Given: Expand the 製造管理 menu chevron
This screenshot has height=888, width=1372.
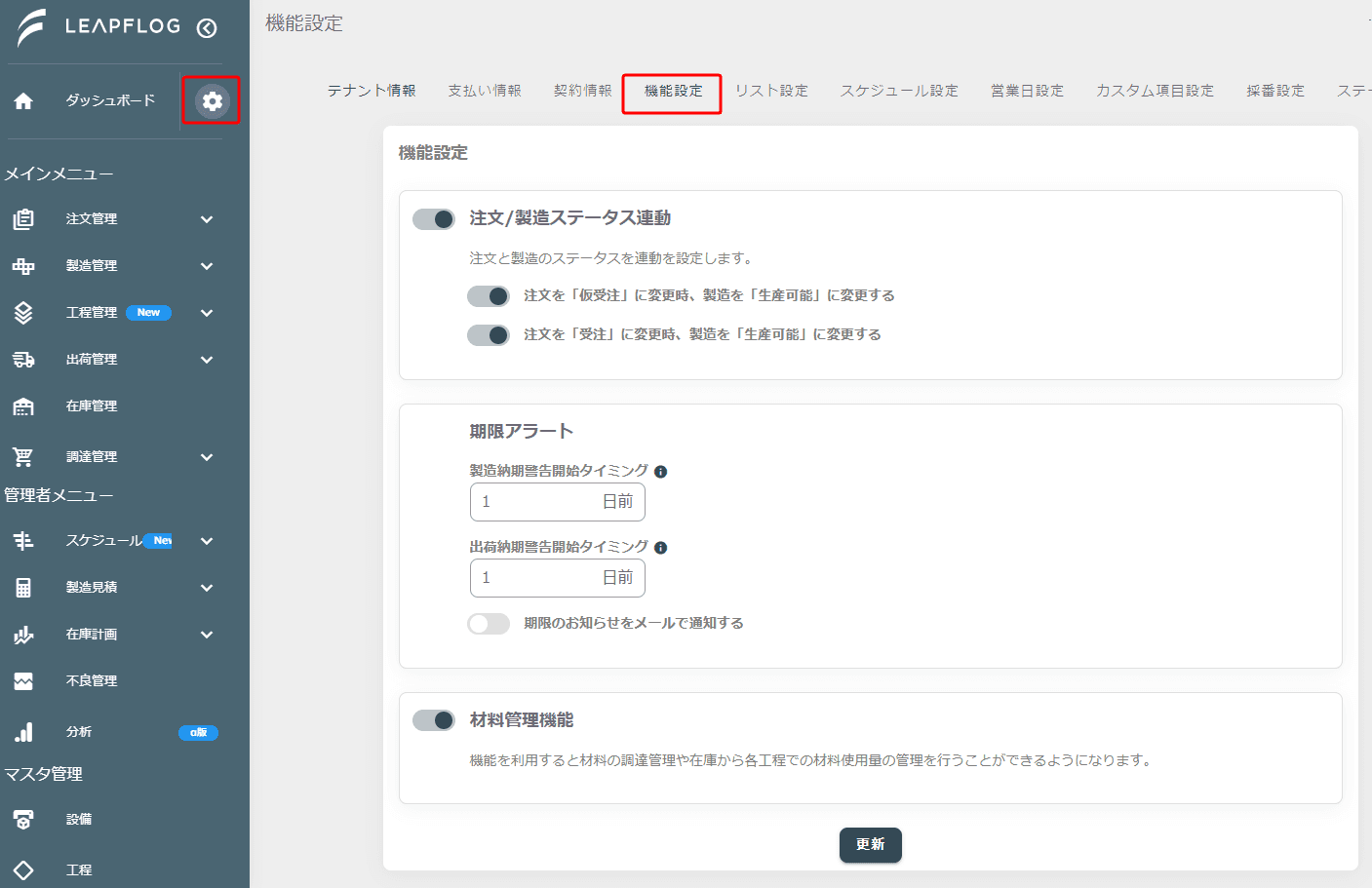Looking at the screenshot, I should click(x=207, y=266).
